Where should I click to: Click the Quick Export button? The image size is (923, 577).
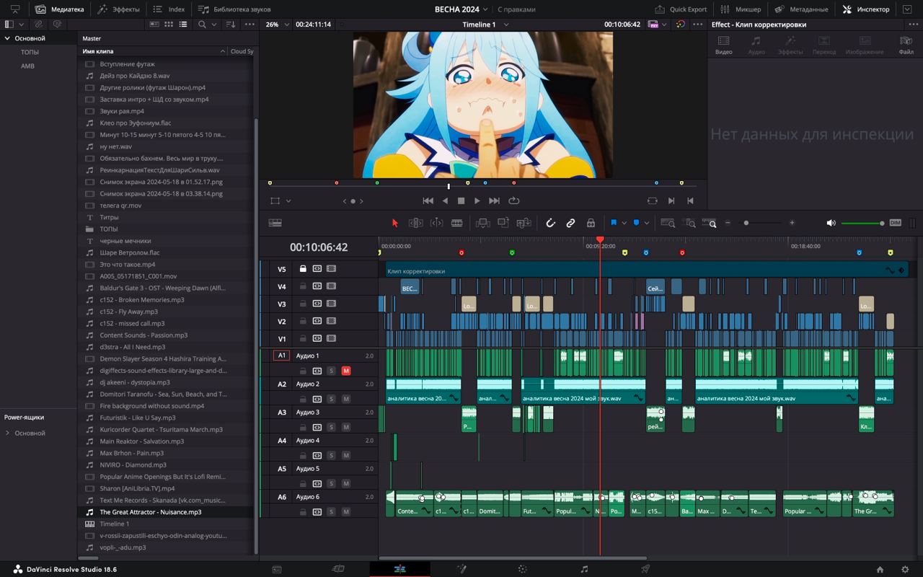pyautogui.click(x=681, y=9)
